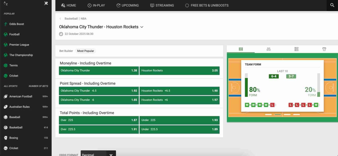Select Under 225 total points

point(179,120)
